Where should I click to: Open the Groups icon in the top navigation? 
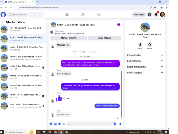99,14
